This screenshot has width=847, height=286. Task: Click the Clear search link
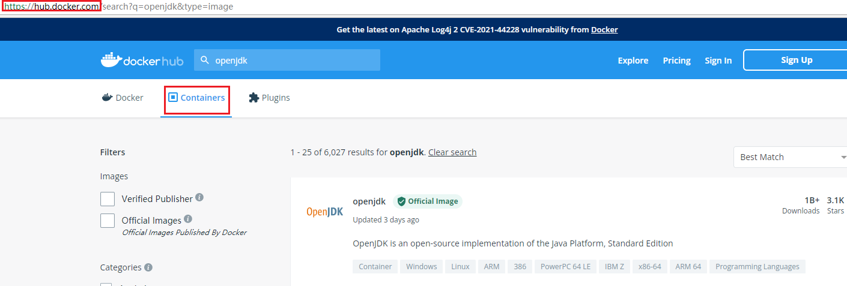pos(452,152)
